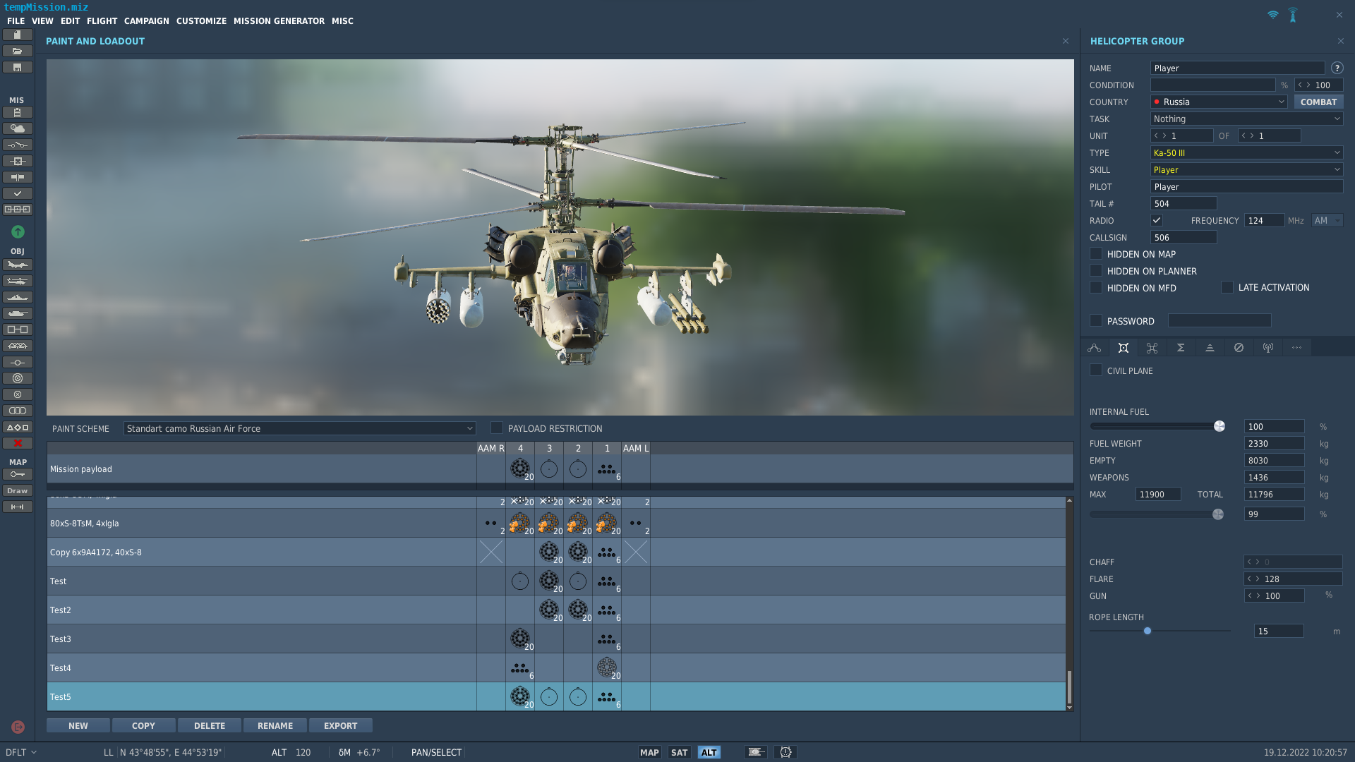Select the distance ruler tool
The image size is (1355, 762).
tap(18, 507)
